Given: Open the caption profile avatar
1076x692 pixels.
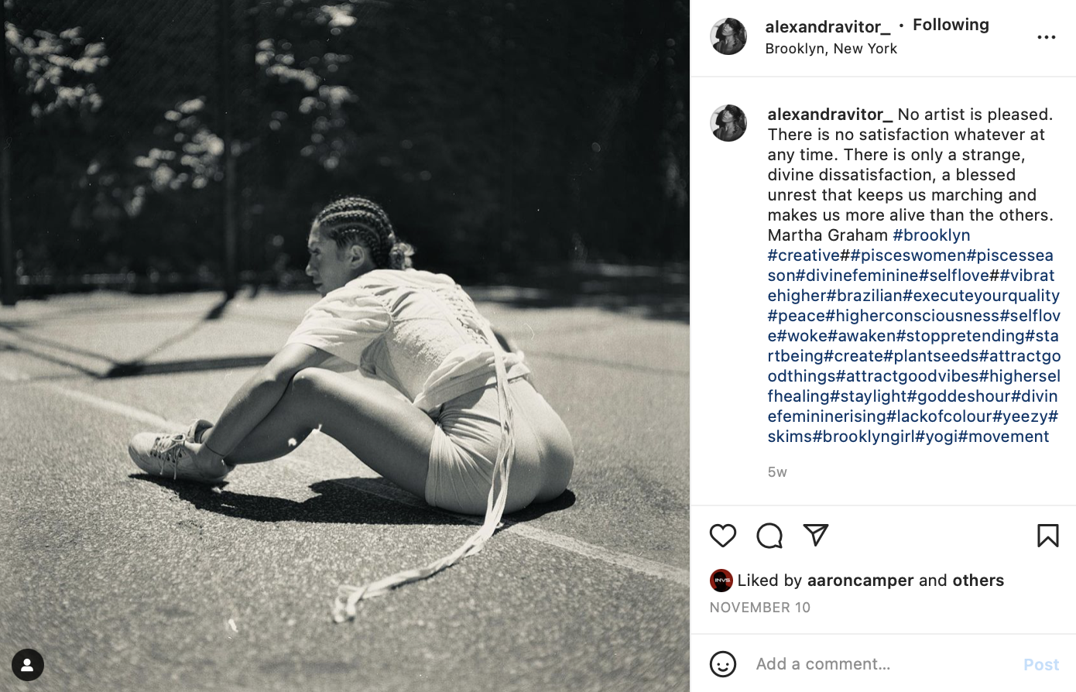Looking at the screenshot, I should [728, 123].
